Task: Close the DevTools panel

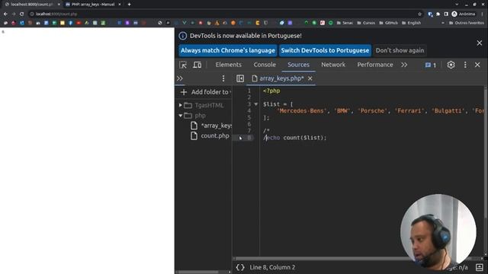Action: click(477, 65)
